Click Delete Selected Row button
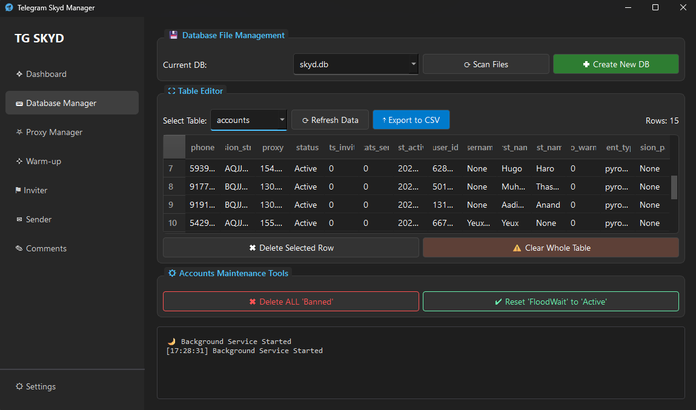The image size is (696, 410). [x=291, y=248]
